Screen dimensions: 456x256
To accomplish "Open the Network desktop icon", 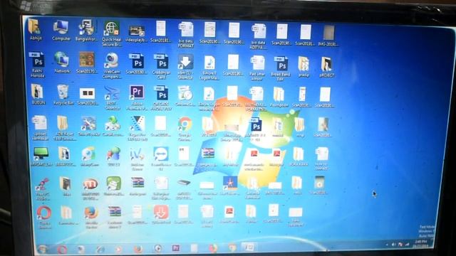I will tap(62, 62).
